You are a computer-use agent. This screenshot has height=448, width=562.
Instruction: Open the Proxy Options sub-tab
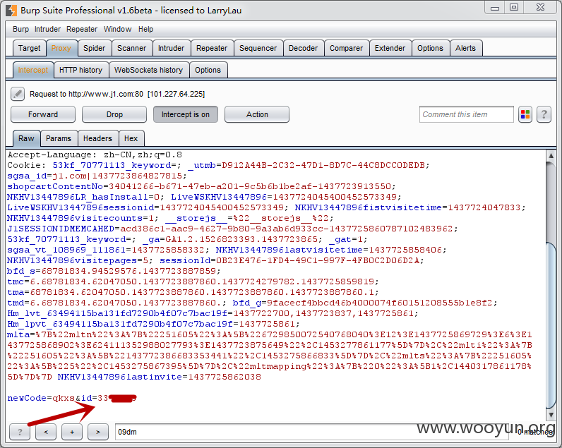click(x=208, y=70)
